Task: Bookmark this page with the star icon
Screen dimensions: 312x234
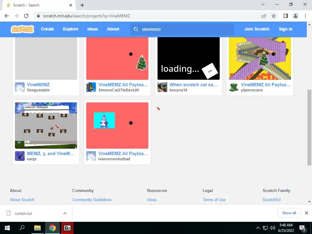Action: pos(274,16)
